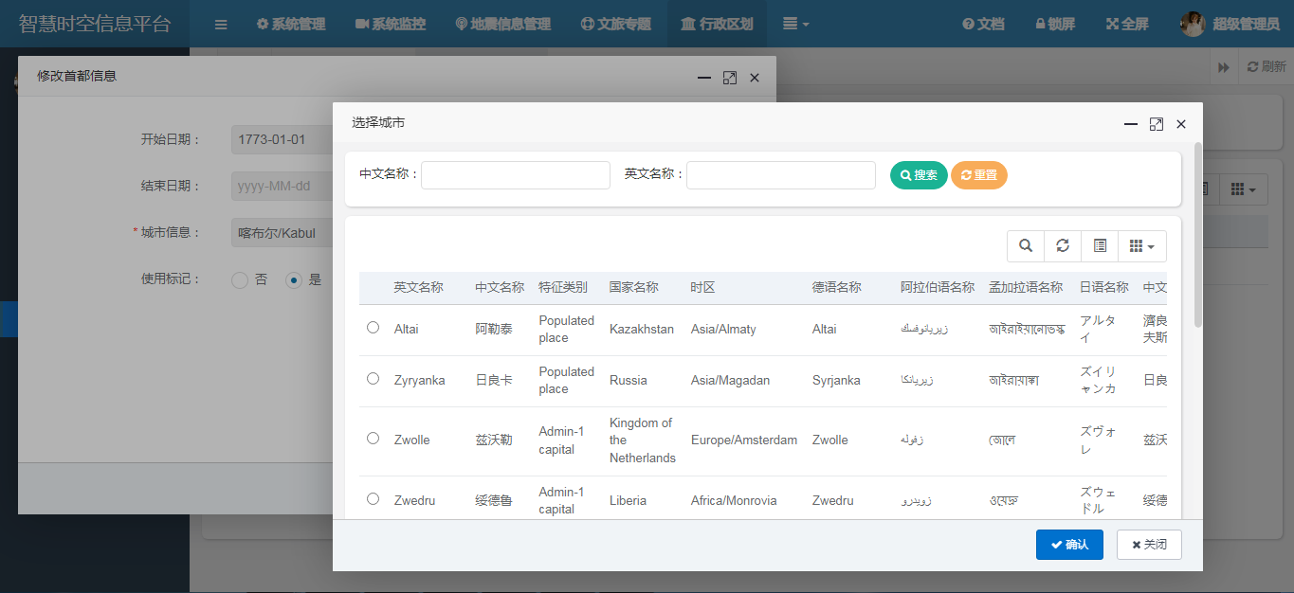Click the 选择城市 dialog vertical scrollbar
The height and width of the screenshot is (593, 1294).
coord(1198,235)
